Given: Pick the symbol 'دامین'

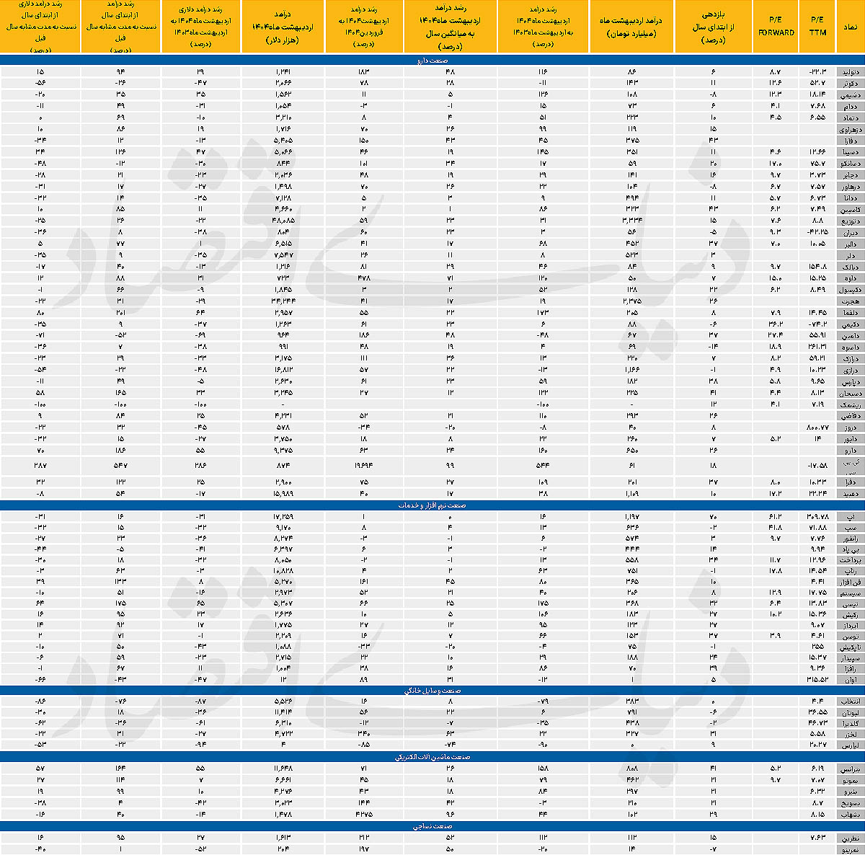Looking at the screenshot, I should pos(850,335).
